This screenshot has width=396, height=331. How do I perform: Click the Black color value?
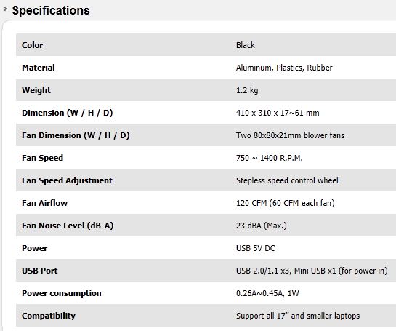(x=245, y=45)
